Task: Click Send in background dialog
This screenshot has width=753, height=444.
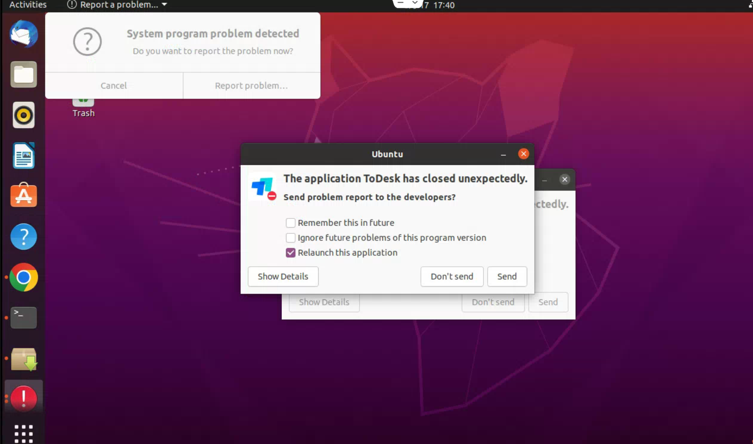Action: [548, 303]
